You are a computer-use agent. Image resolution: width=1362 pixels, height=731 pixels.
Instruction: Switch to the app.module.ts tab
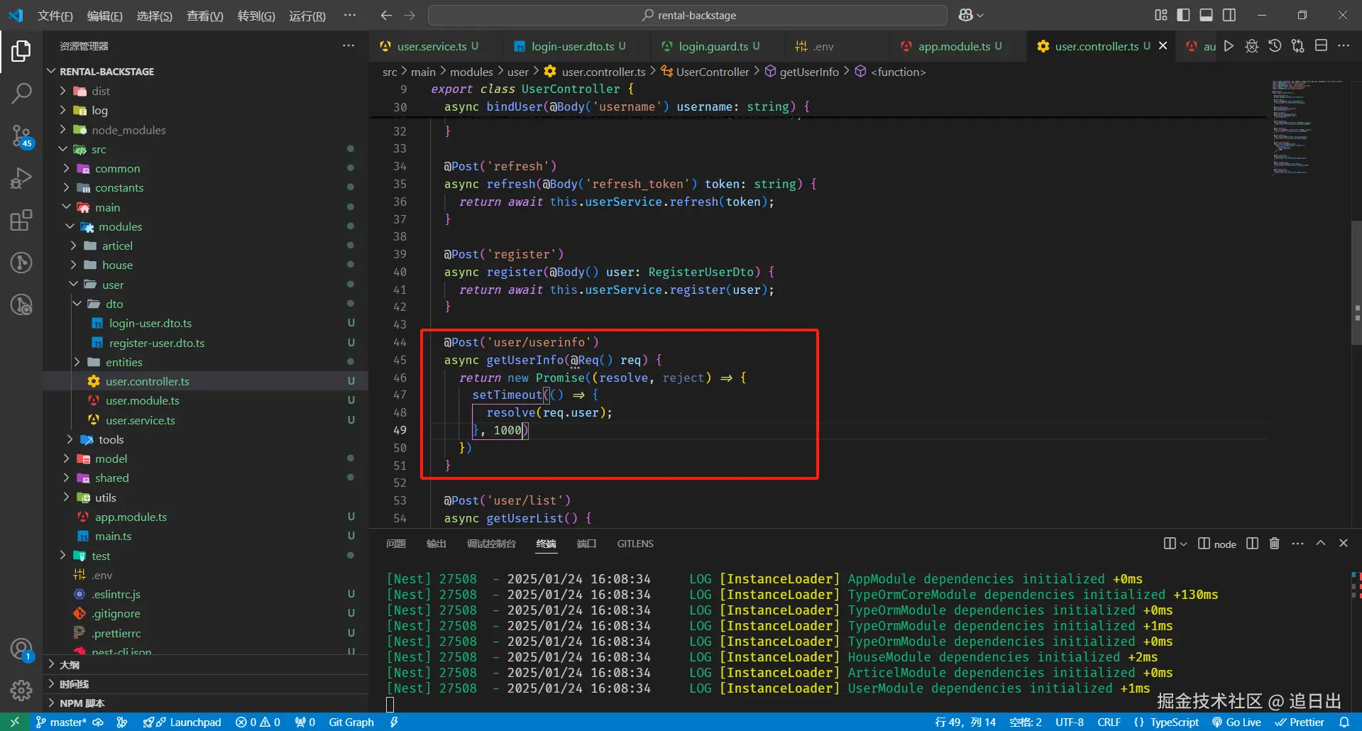coord(953,46)
